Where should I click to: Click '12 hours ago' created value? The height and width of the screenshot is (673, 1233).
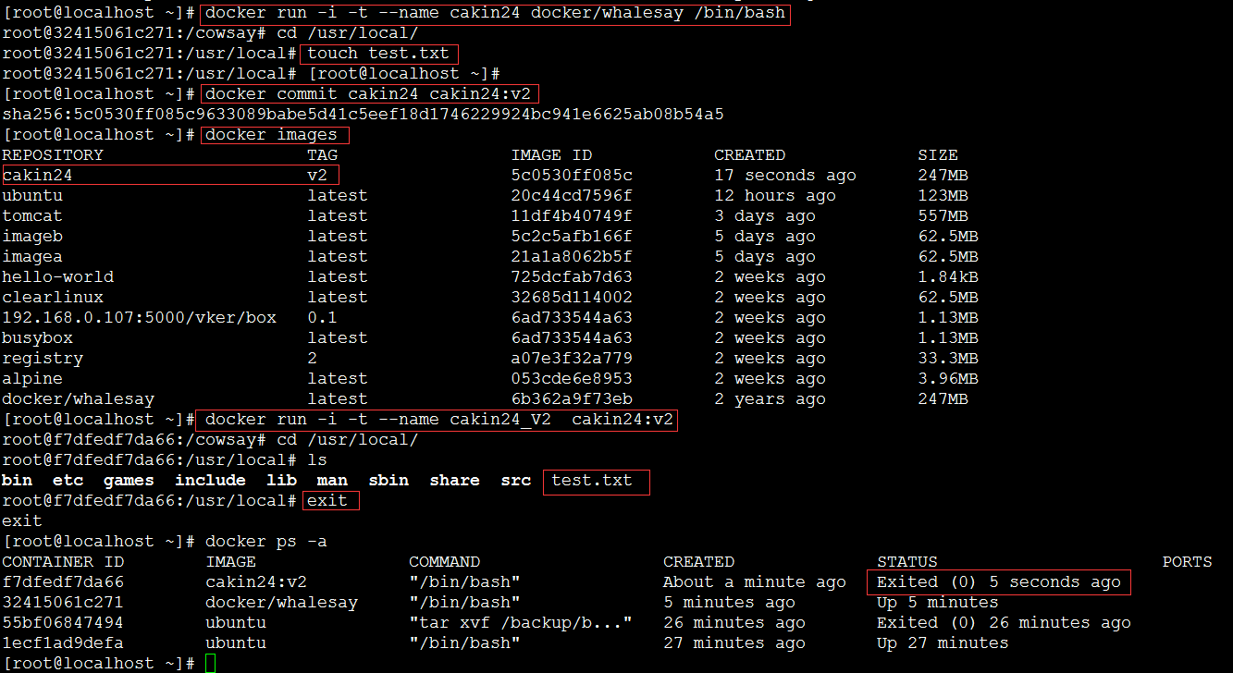(775, 196)
